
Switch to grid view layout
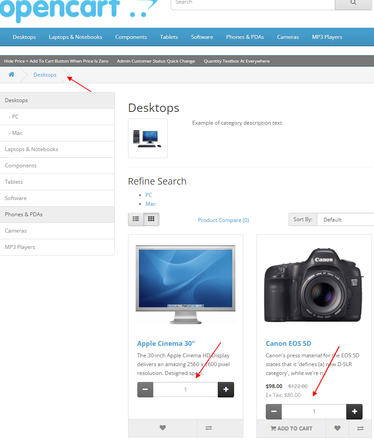click(152, 219)
